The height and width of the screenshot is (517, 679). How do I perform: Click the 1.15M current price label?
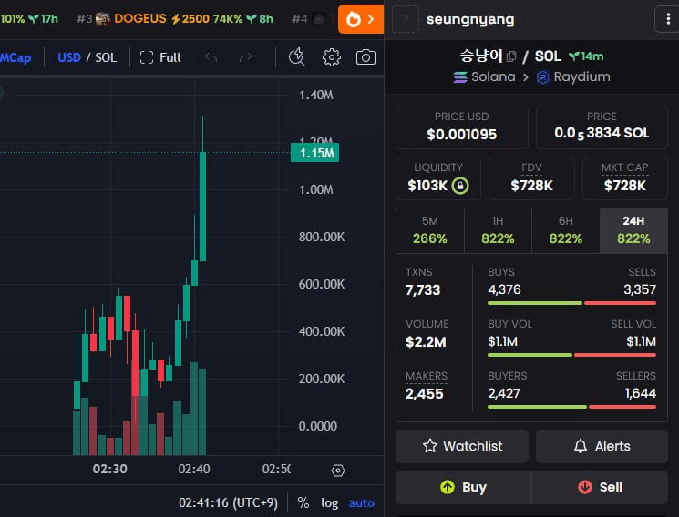(x=314, y=153)
